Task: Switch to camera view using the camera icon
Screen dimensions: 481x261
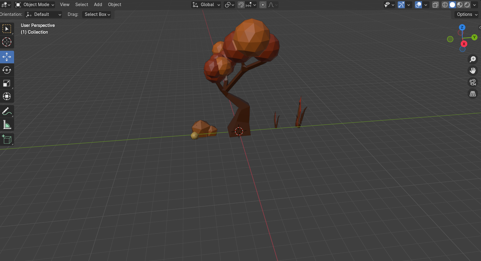Action: pyautogui.click(x=473, y=82)
